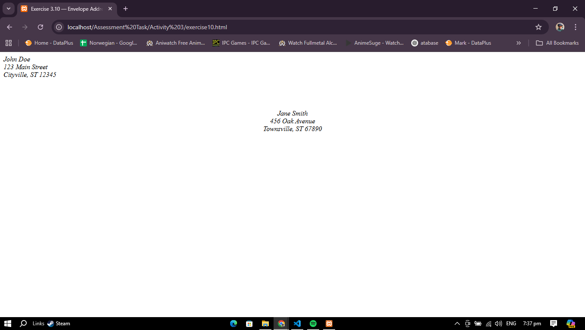
Task: Expand the tab search dropdown arrow
Action: (8, 9)
